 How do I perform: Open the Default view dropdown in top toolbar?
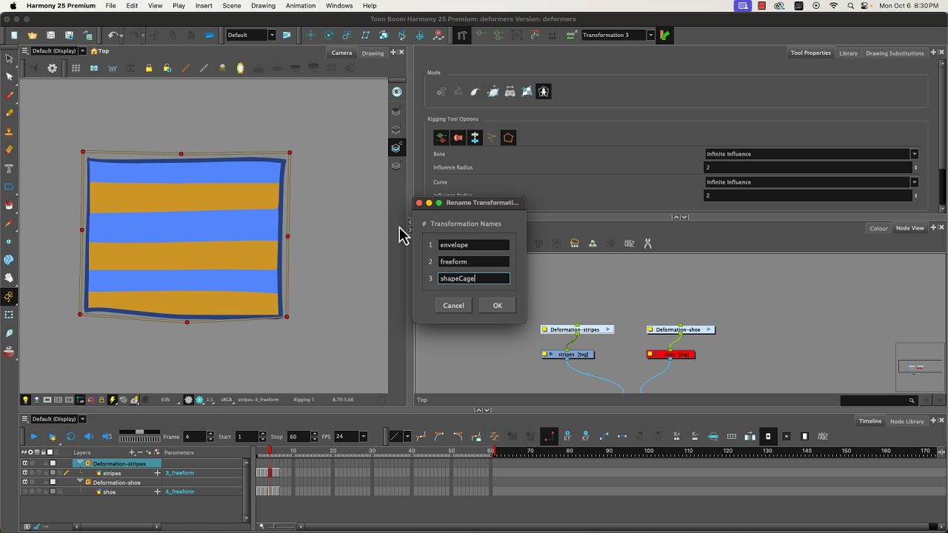272,35
